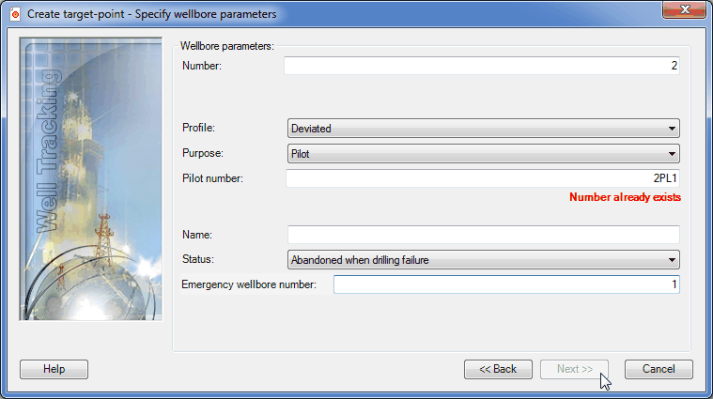Viewport: 713px width, 399px height.
Task: Click the dialog title bar text
Action: click(151, 14)
